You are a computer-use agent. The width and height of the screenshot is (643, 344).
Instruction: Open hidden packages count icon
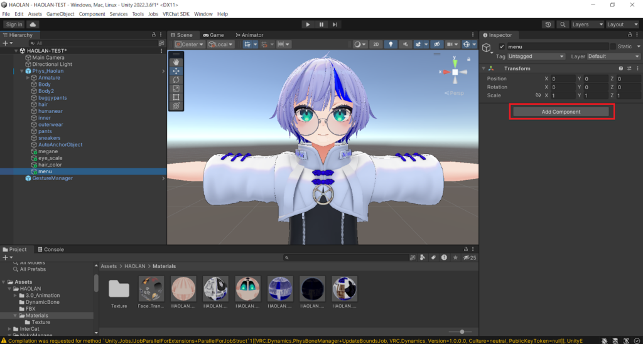pyautogui.click(x=470, y=257)
